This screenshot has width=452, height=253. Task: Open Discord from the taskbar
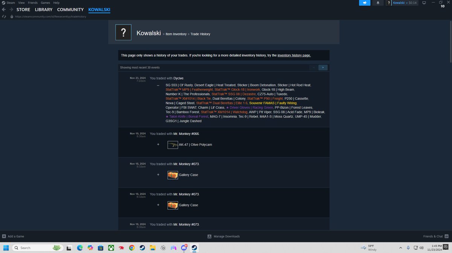184,248
